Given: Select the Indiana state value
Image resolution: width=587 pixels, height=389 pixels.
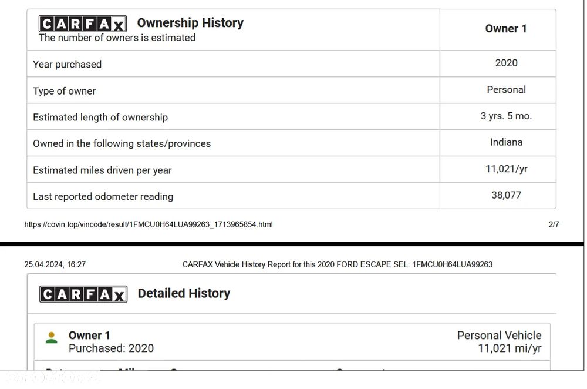Looking at the screenshot, I should click(506, 142).
